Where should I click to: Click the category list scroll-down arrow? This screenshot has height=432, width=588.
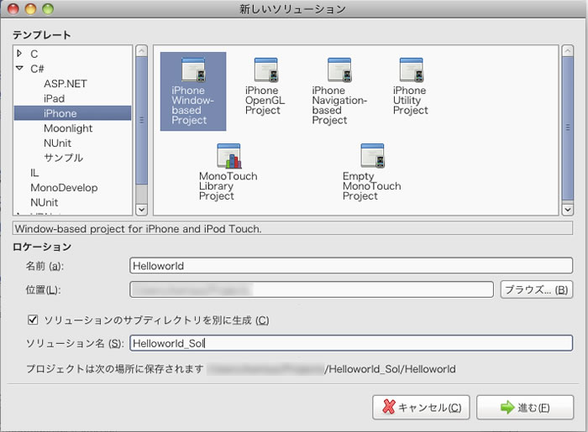tap(141, 209)
